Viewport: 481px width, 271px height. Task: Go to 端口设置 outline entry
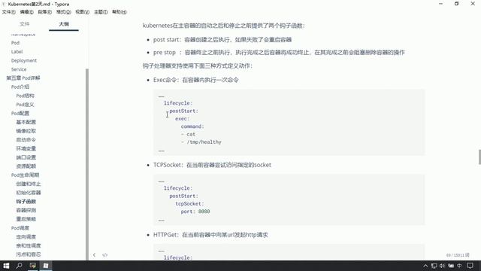tap(26, 157)
